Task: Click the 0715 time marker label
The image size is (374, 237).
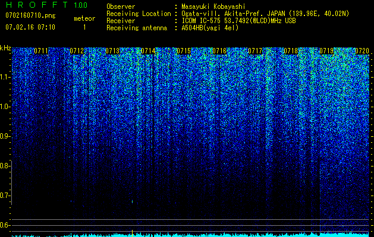Action: coord(184,51)
